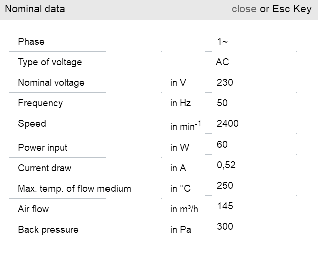Click the 0,52 current draw value
The width and height of the screenshot is (318, 269).
226,165
